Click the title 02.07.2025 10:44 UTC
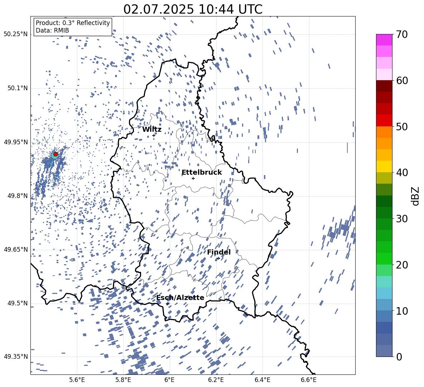Image resolution: width=424 pixels, height=387 pixels. pos(193,9)
